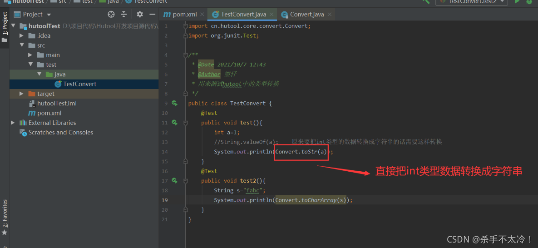The image size is (538, 248).
Task: Collapse all in Project panel toolbar
Action: [x=124, y=15]
